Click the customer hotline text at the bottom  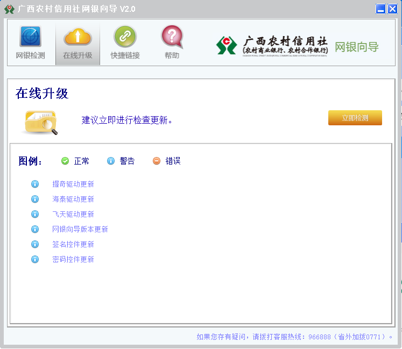tap(295, 337)
